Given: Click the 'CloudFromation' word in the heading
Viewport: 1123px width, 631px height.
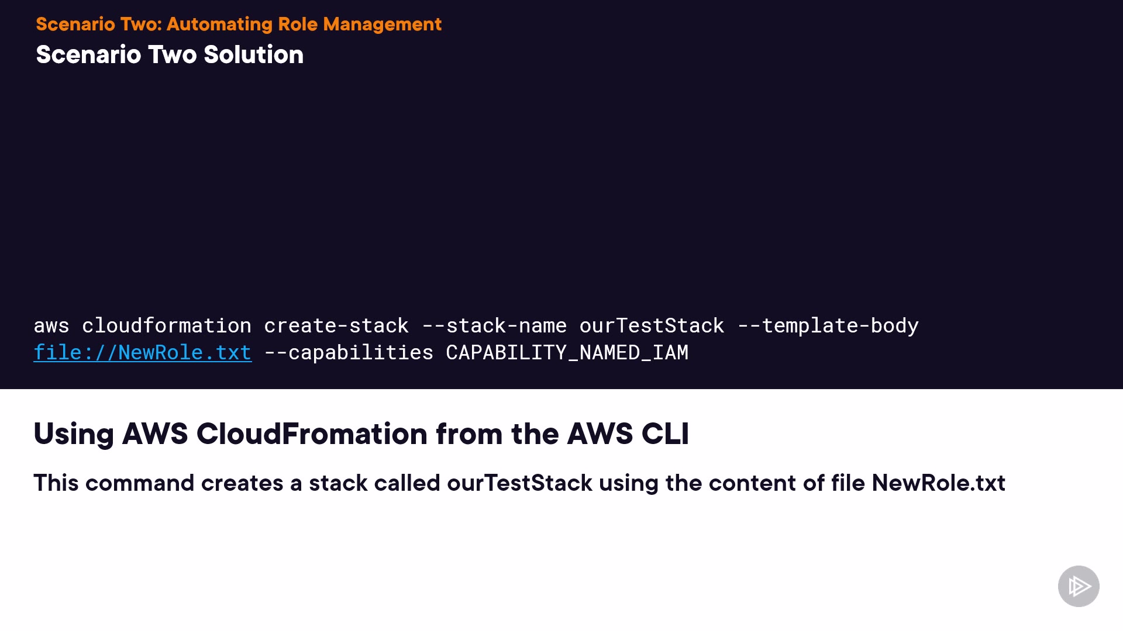Looking at the screenshot, I should pyautogui.click(x=312, y=434).
